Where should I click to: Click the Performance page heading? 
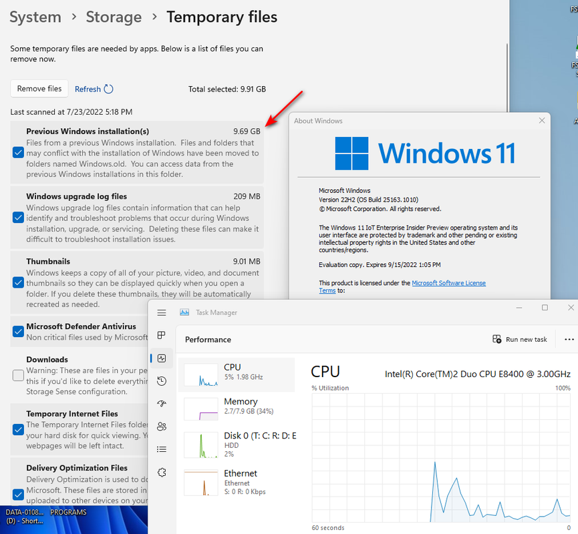pos(208,340)
